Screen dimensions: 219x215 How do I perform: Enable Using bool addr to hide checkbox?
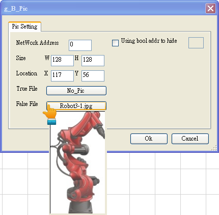[115, 43]
